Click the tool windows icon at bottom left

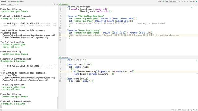1,110
